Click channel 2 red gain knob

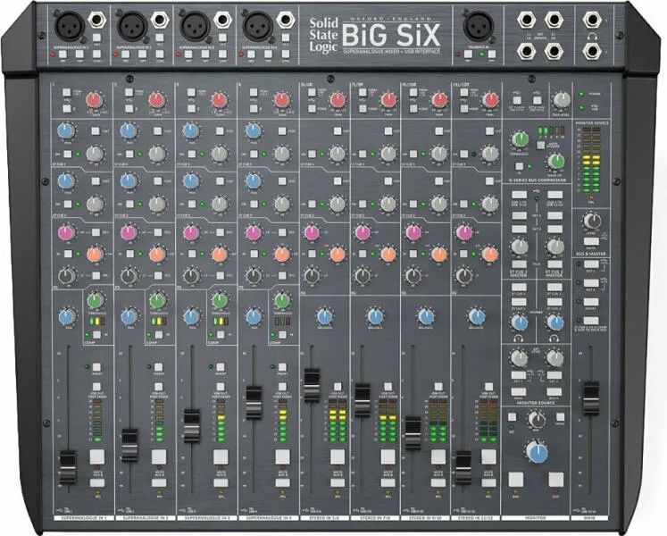click(156, 100)
